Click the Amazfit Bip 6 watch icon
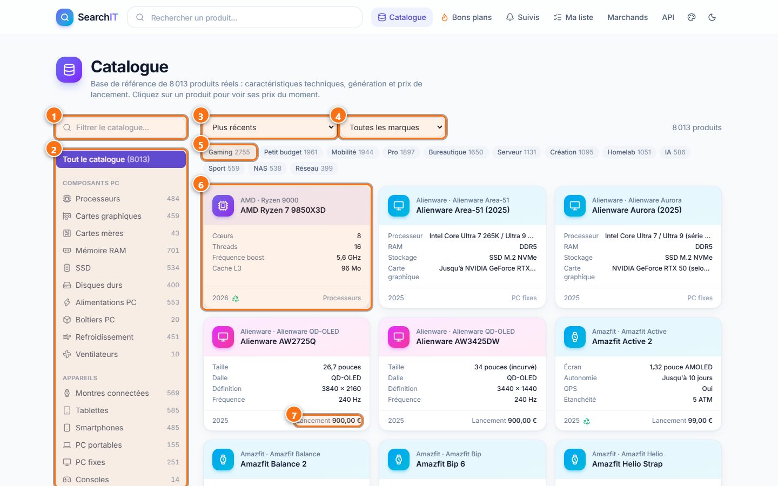The image size is (778, 486). 399,460
